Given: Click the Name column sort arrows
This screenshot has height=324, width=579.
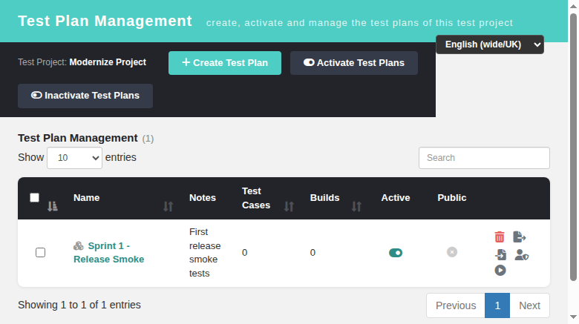Looking at the screenshot, I should click(169, 206).
